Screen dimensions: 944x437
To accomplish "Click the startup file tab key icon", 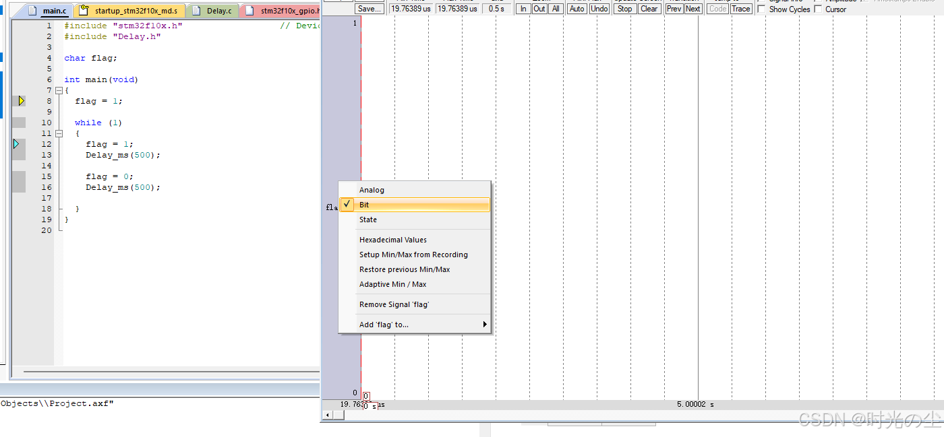I will tap(84, 11).
